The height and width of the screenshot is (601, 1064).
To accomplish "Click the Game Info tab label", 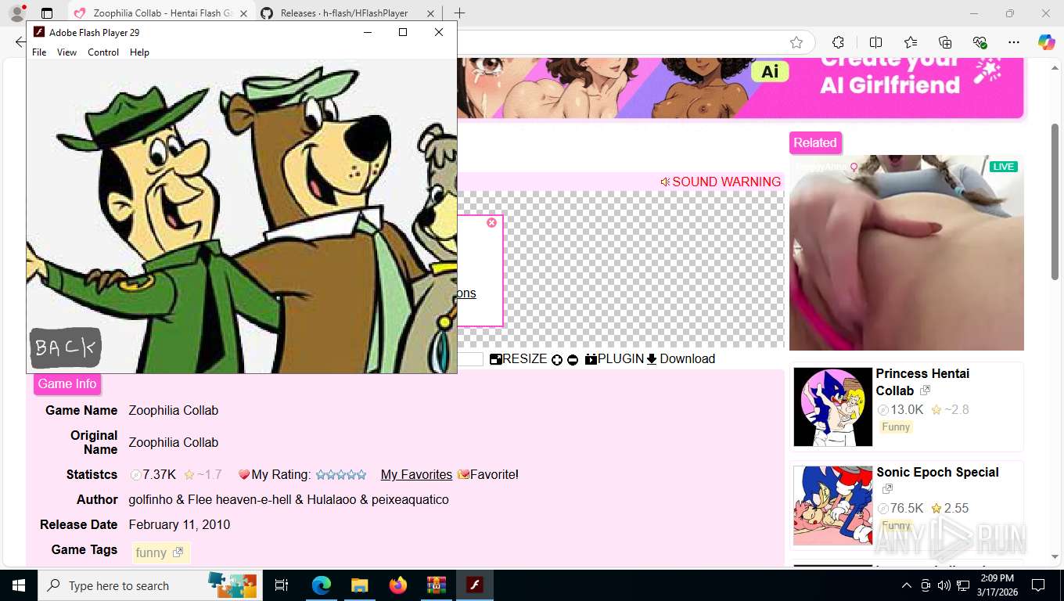I will pyautogui.click(x=67, y=384).
